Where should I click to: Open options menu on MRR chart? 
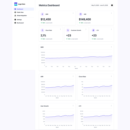click(111, 47)
